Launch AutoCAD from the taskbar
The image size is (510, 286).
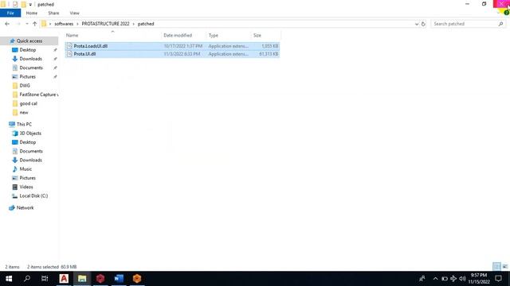(x=64, y=279)
